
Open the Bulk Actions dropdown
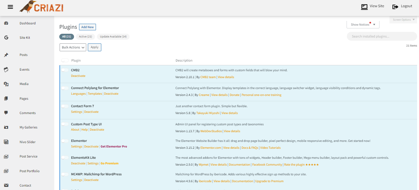(73, 47)
